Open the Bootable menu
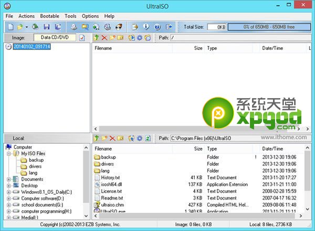The width and height of the screenshot is (315, 231). click(50, 16)
